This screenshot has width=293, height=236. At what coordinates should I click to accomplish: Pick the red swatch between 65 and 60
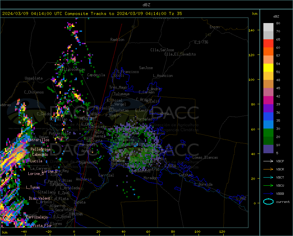tap(268, 43)
